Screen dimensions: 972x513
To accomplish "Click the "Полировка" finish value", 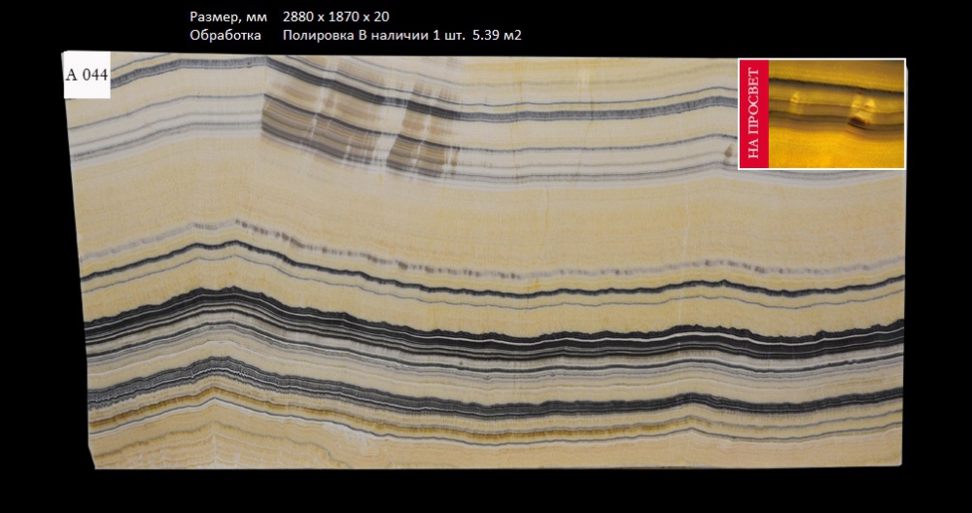I will [x=318, y=35].
